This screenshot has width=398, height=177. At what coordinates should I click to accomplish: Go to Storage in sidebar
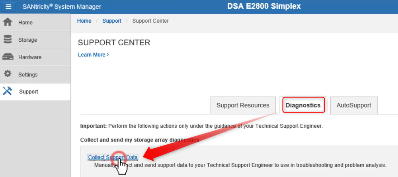pyautogui.click(x=27, y=40)
